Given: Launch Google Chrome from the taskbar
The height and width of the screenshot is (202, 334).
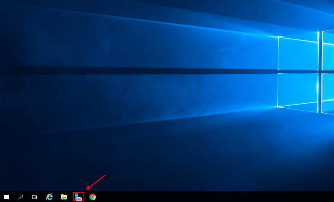Looking at the screenshot, I should 93,197.
